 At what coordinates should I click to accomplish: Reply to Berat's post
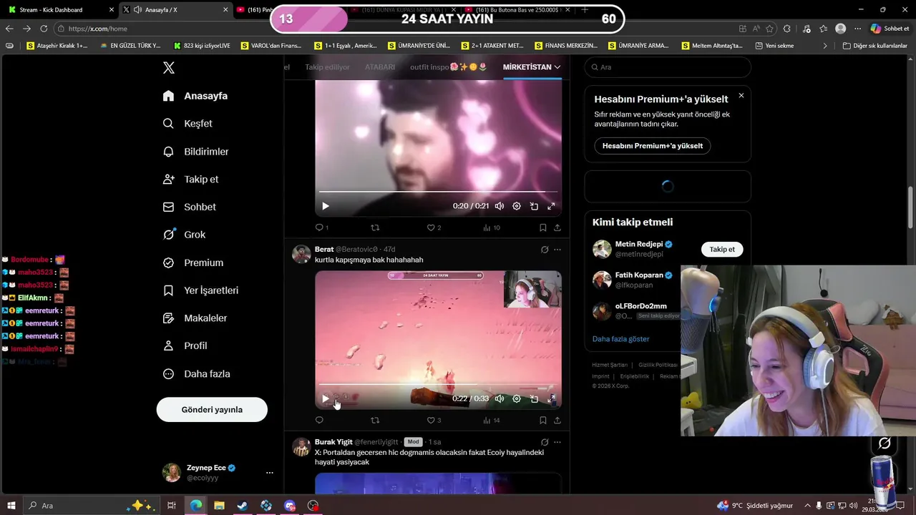pyautogui.click(x=319, y=420)
